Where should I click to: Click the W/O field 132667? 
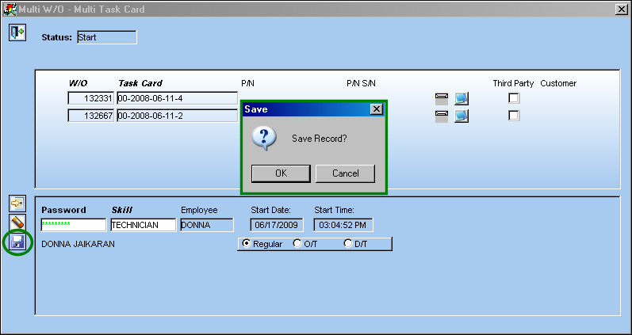coord(91,116)
